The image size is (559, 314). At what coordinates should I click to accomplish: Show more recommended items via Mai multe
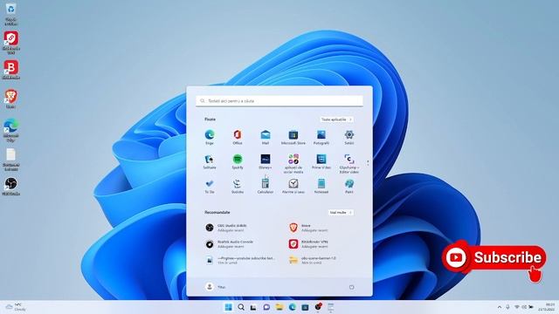coord(341,213)
